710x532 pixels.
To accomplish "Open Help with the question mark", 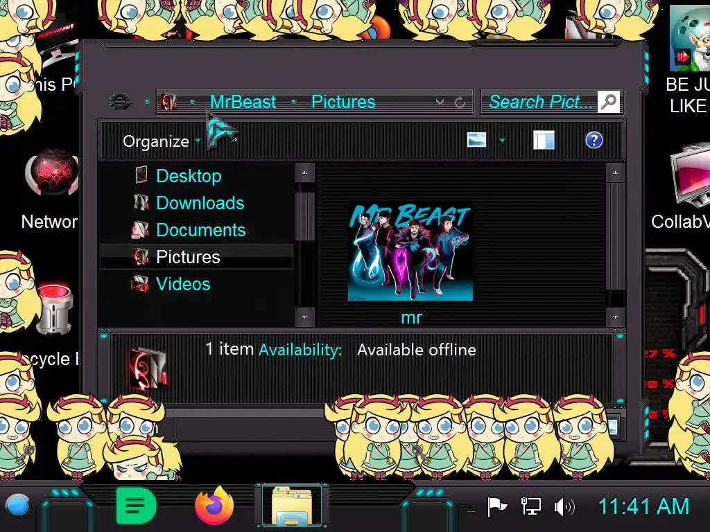I will point(594,140).
